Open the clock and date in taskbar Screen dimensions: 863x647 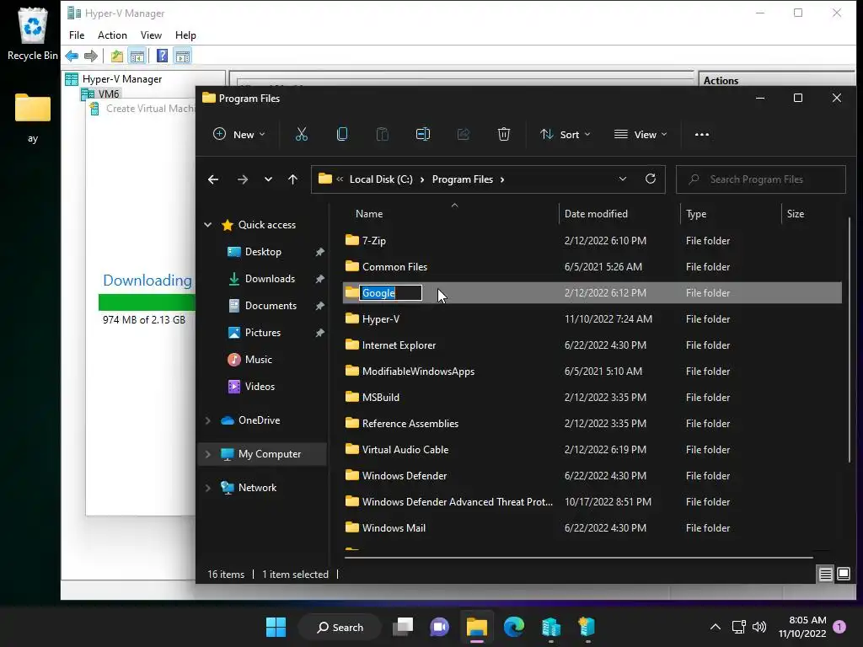click(x=802, y=627)
